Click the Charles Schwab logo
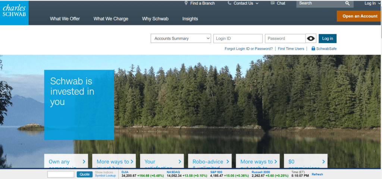The image size is (382, 179). click(14, 13)
